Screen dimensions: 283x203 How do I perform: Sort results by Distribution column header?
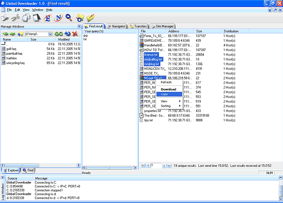click(235, 31)
